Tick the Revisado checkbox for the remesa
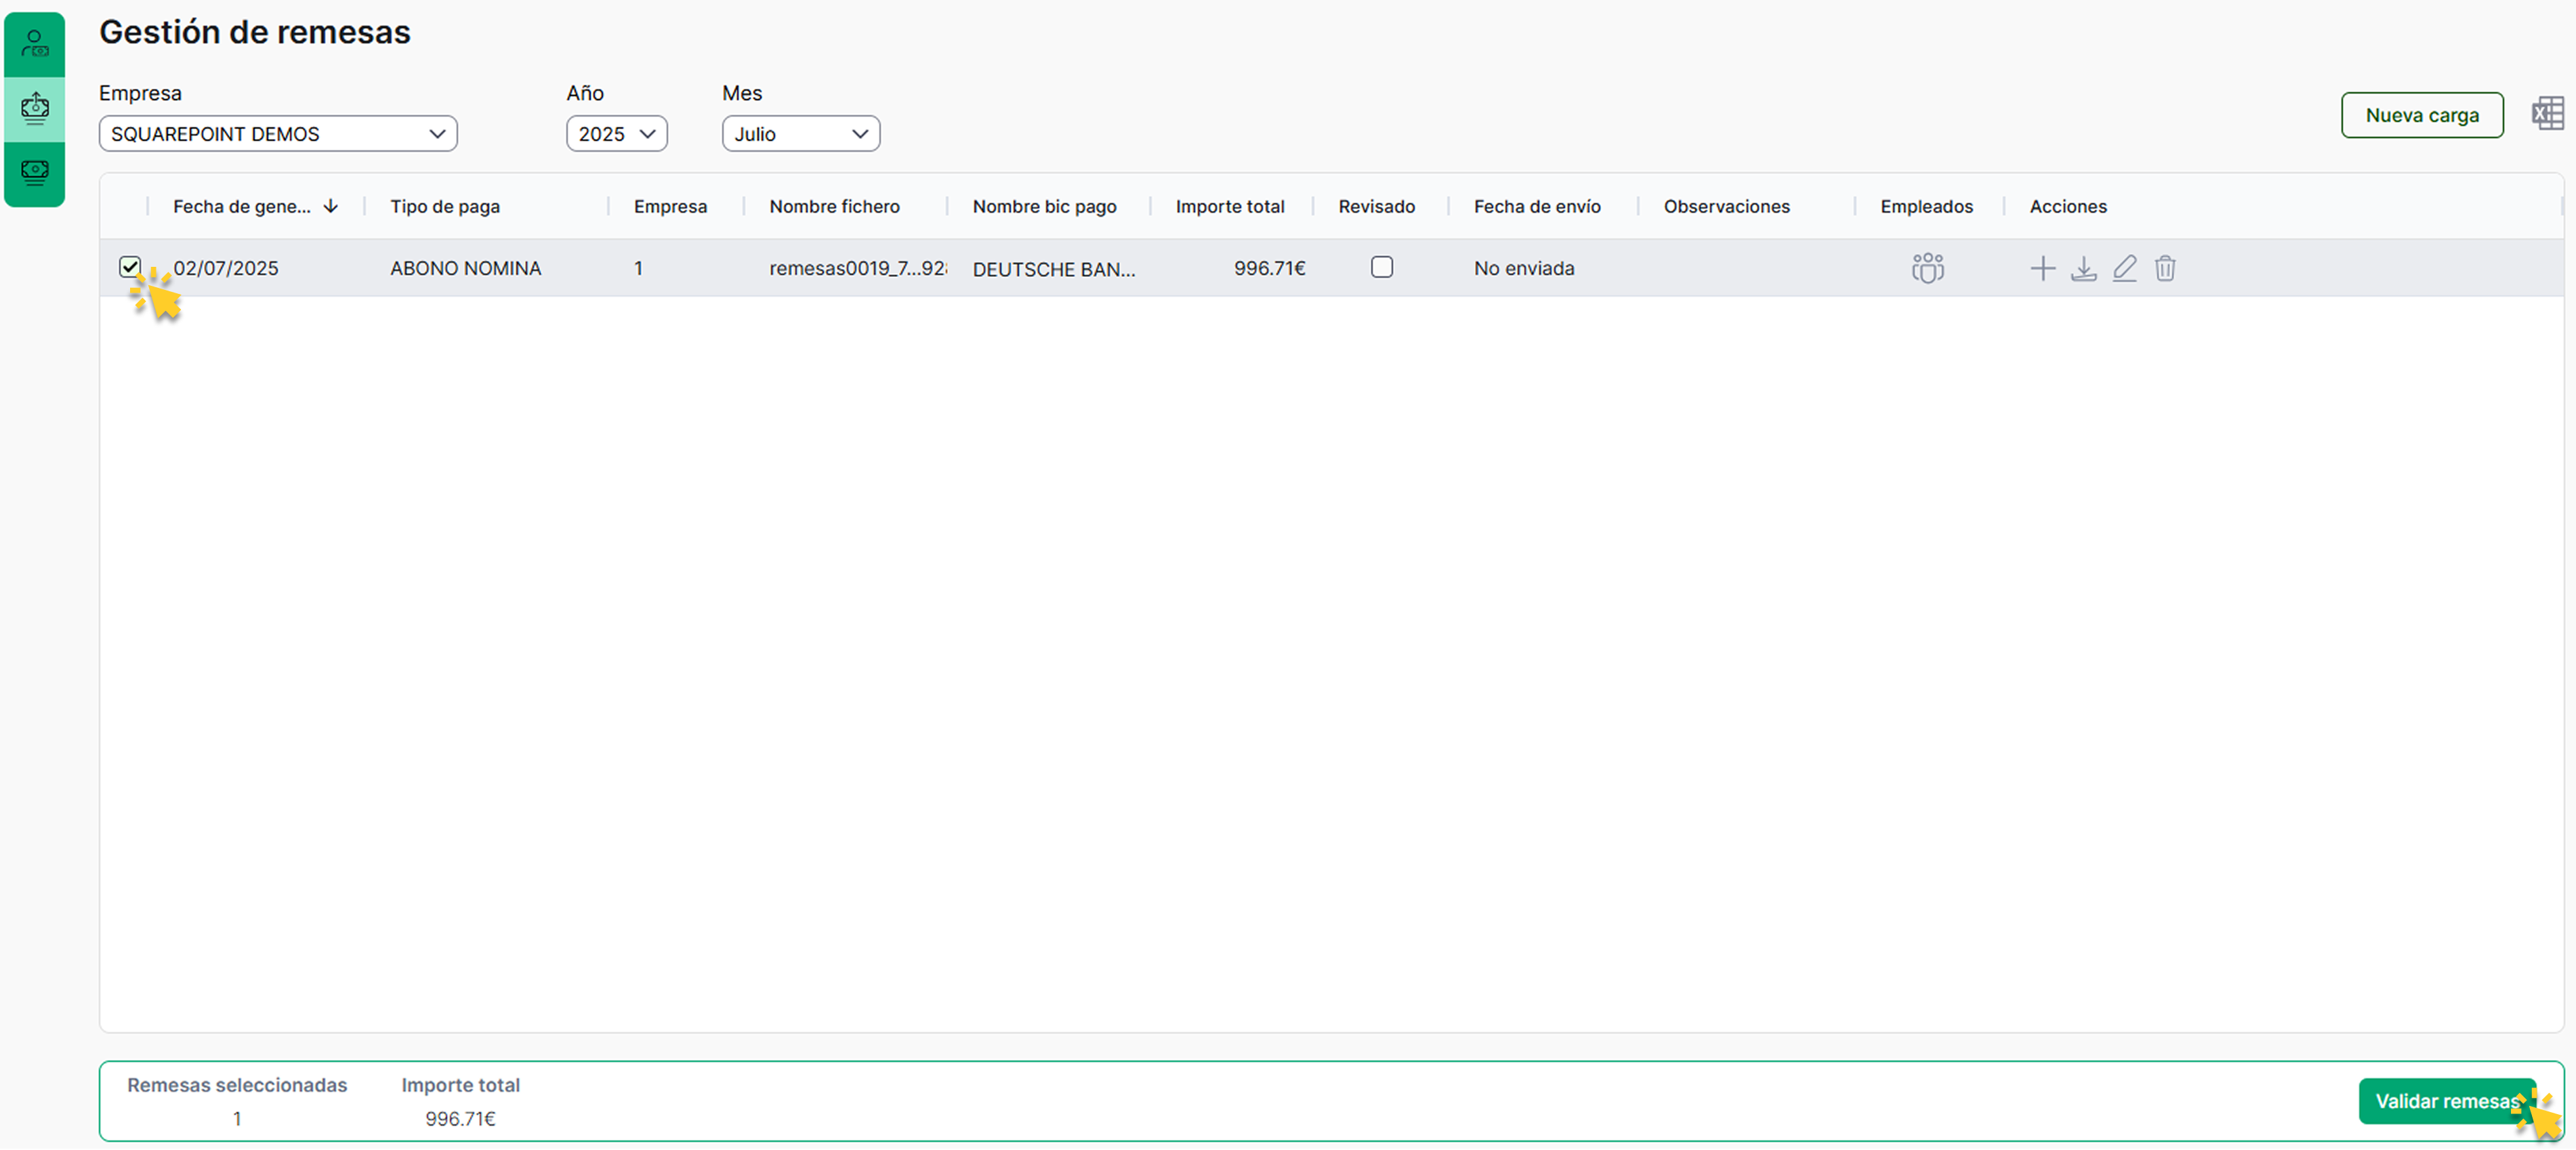 tap(1381, 267)
